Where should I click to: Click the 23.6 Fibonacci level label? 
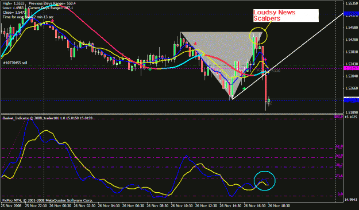(339, 176)
